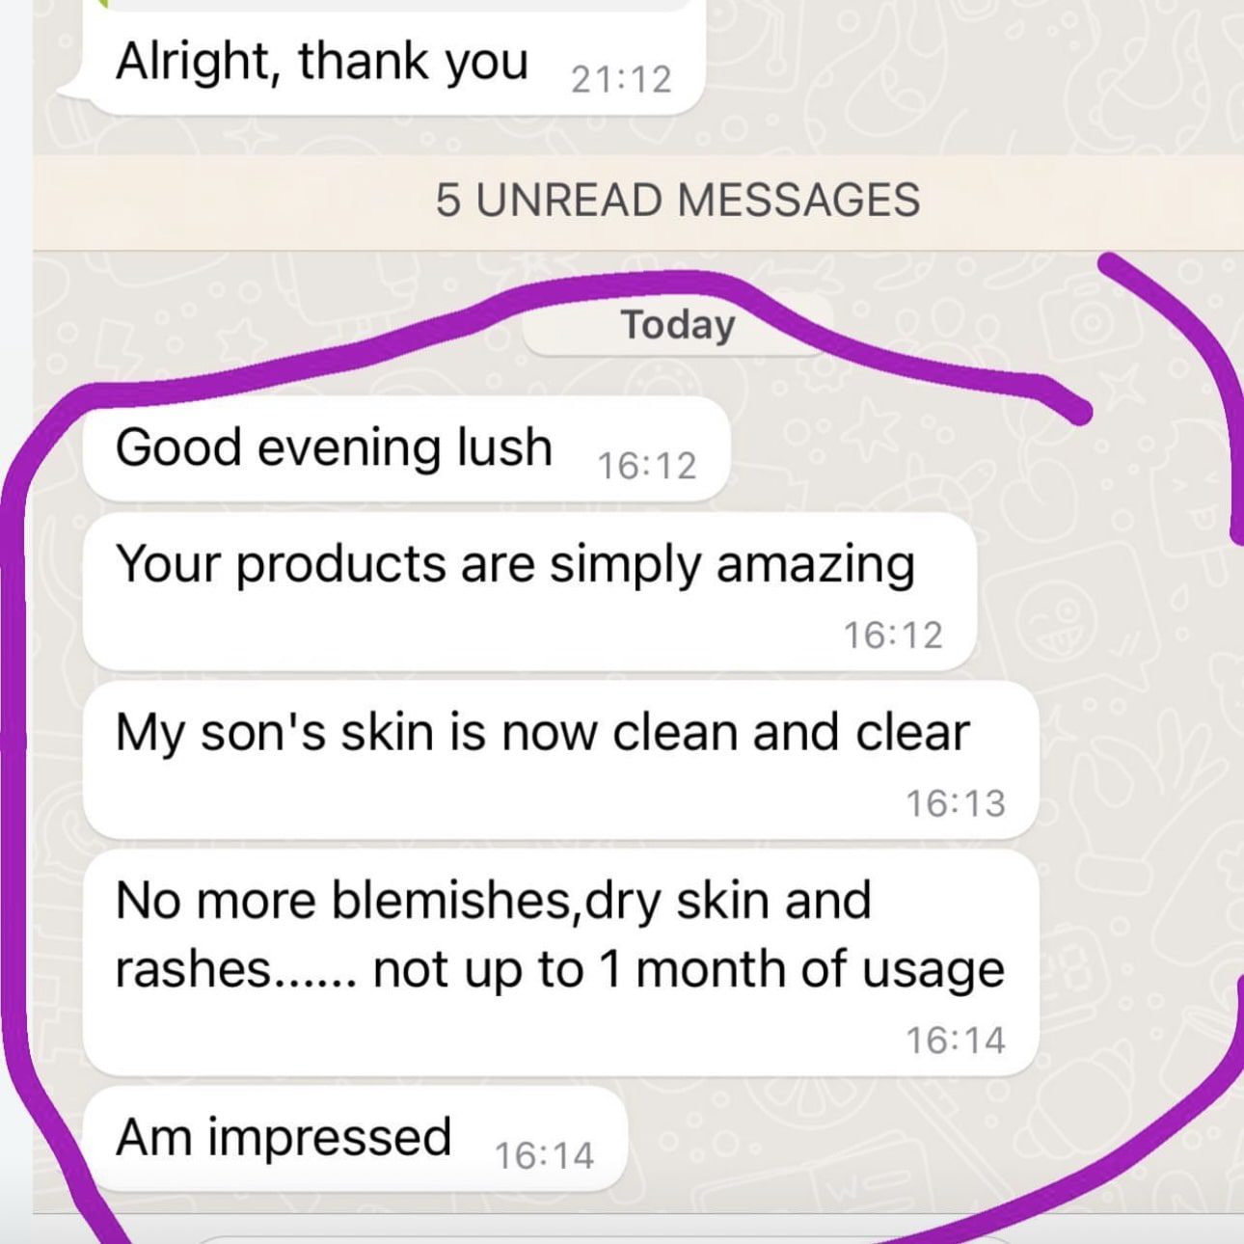Viewport: 1244px width, 1244px height.
Task: Click the 16:12 timestamp under 'simply amazing'
Action: tap(893, 635)
